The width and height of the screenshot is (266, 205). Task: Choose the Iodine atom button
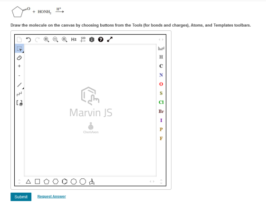[x=161, y=120]
